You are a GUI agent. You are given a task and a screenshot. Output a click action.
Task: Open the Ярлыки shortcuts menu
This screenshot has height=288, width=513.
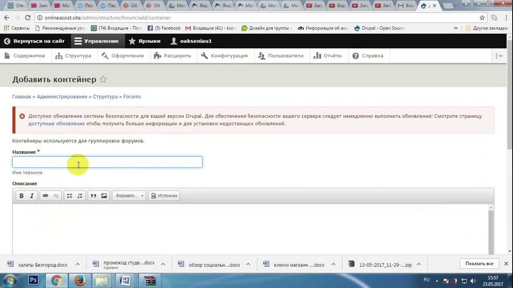pos(145,41)
